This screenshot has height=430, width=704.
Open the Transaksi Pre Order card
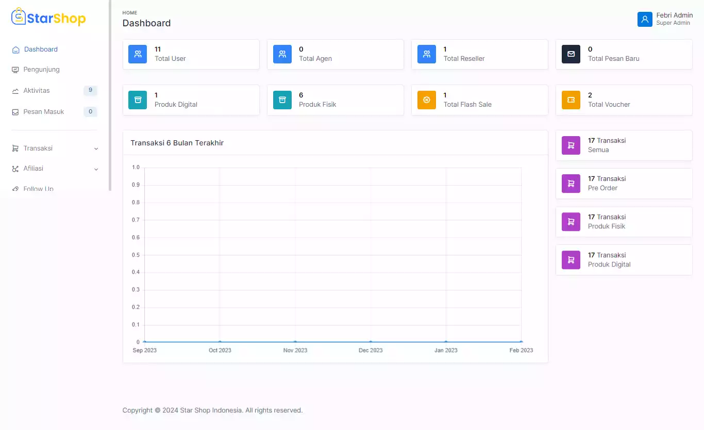point(624,184)
